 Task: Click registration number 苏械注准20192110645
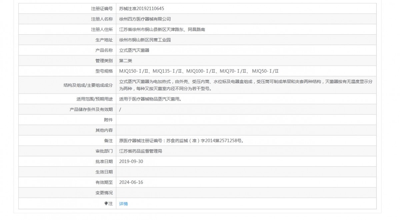click(x=141, y=9)
